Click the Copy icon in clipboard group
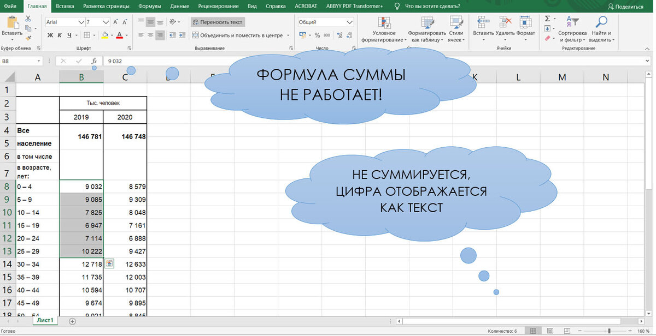Image resolution: width=656 pixels, height=336 pixels. pyautogui.click(x=28, y=28)
